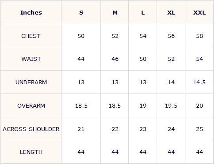This screenshot has height=165, width=215.
Task: Click the OVERARM row label
Action: (31, 106)
